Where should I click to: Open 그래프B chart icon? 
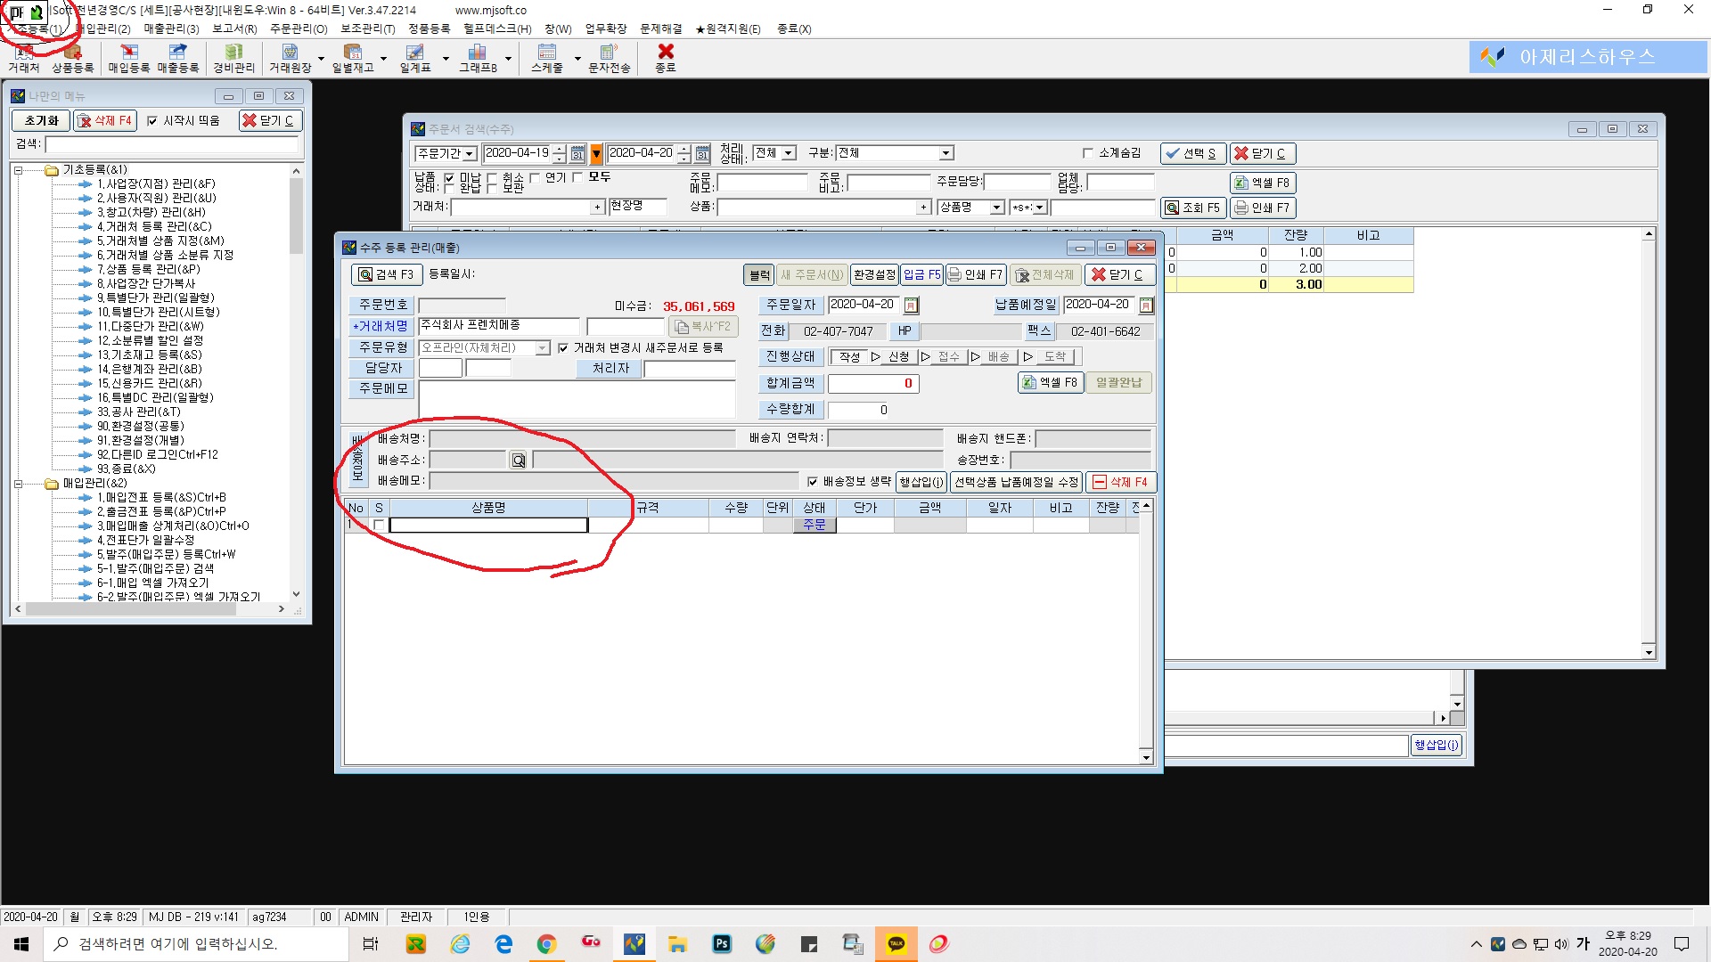478,58
